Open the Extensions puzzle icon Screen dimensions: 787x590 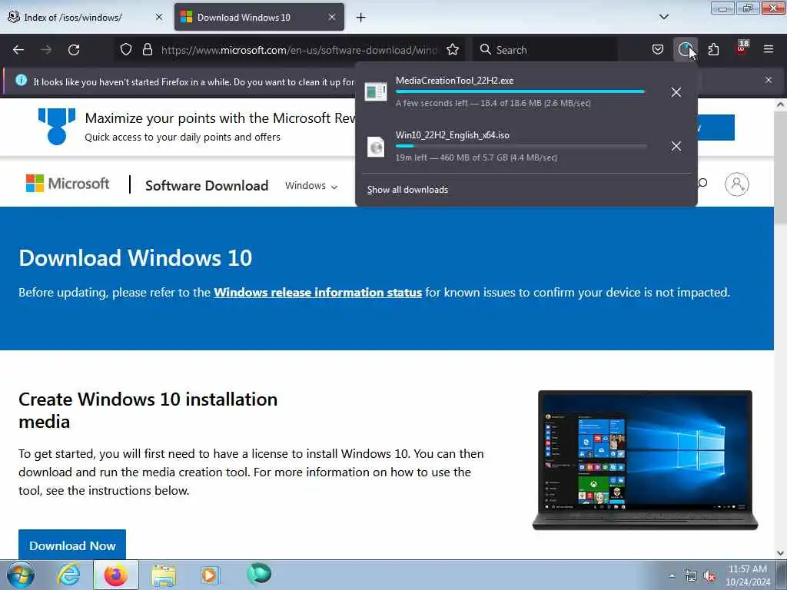[x=713, y=49]
